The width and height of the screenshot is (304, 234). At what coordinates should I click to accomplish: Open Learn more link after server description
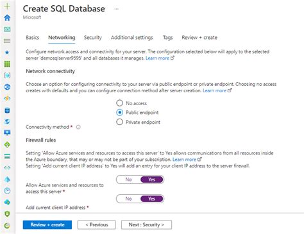(160, 58)
